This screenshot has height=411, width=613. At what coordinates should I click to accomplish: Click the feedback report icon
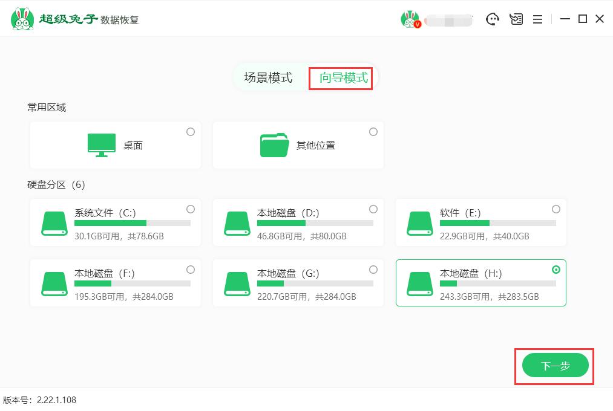pos(516,19)
